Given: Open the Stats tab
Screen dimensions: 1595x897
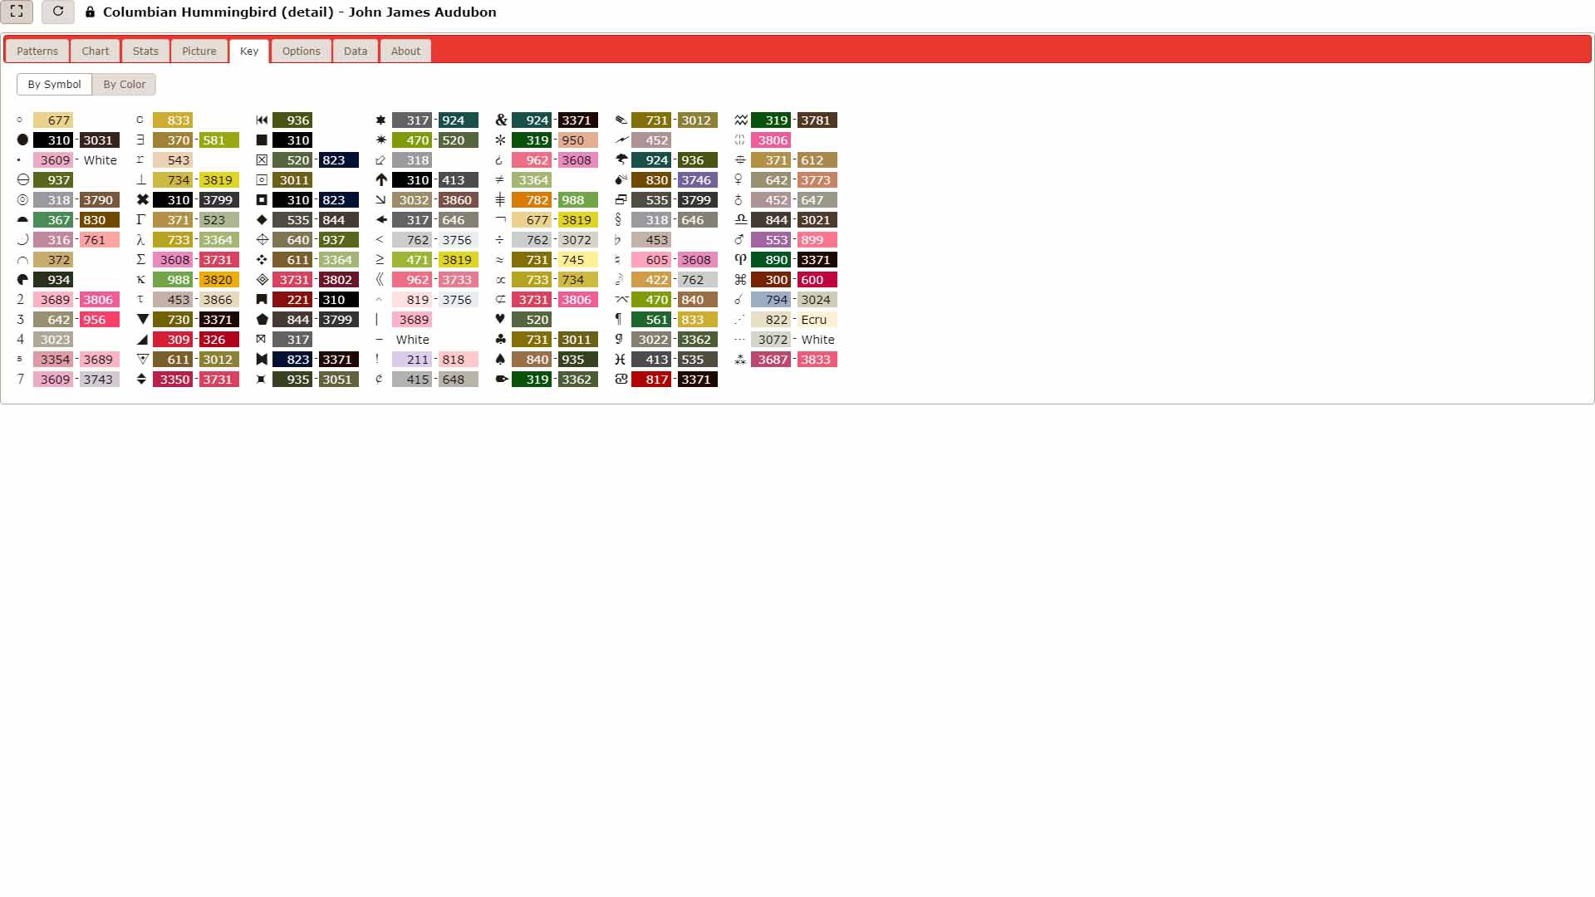Looking at the screenshot, I should pyautogui.click(x=145, y=51).
